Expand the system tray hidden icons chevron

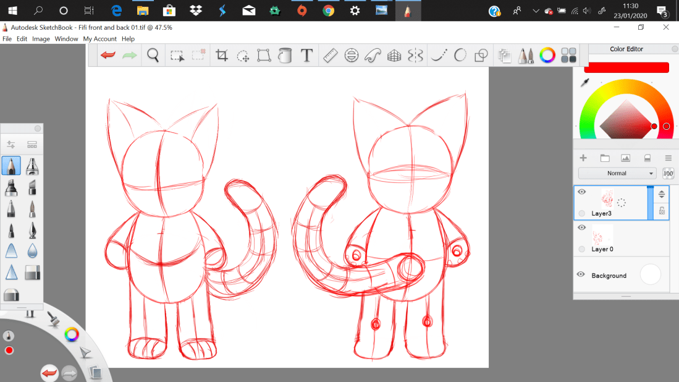(x=535, y=11)
